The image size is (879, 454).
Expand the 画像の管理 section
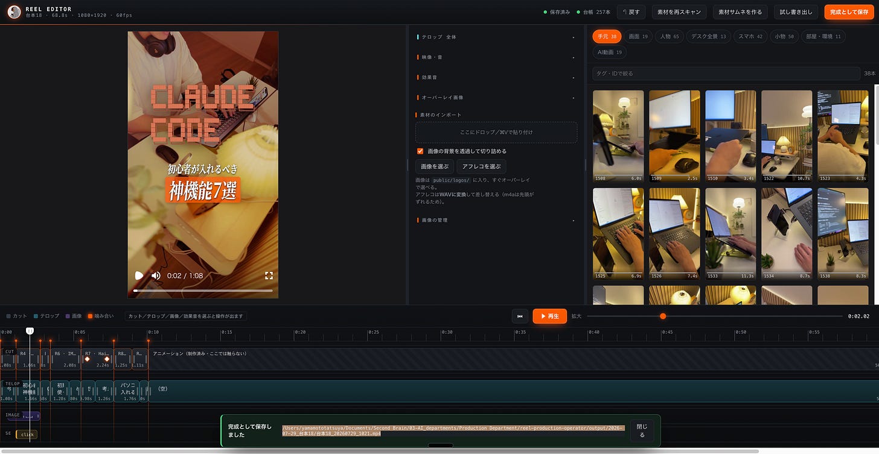point(496,220)
